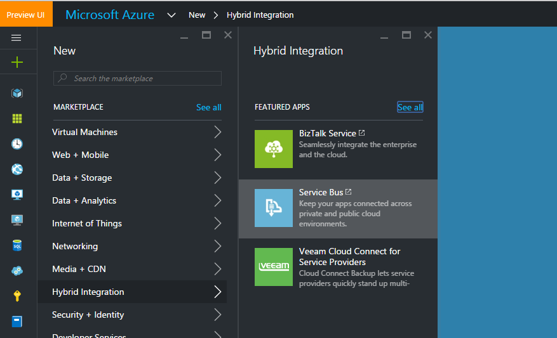Click Microsoft Azure logo text
This screenshot has height=338, width=557.
(110, 15)
